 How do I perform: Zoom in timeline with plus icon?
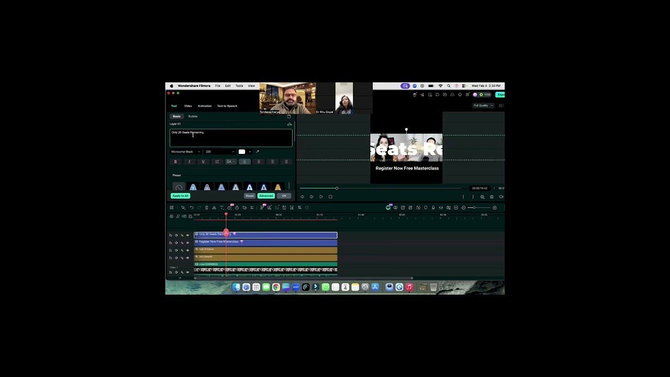pyautogui.click(x=495, y=208)
